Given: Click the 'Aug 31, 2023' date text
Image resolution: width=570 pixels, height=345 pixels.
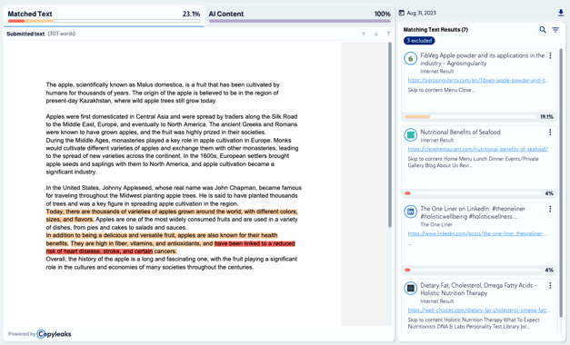Looking at the screenshot, I should tap(421, 13).
